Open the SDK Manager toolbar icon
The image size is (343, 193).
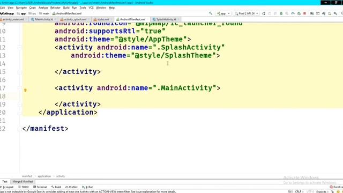click(x=335, y=13)
